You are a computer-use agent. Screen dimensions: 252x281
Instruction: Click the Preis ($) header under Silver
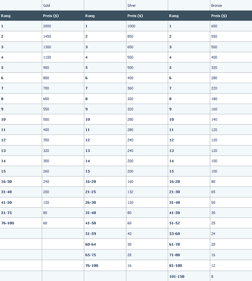135,16
